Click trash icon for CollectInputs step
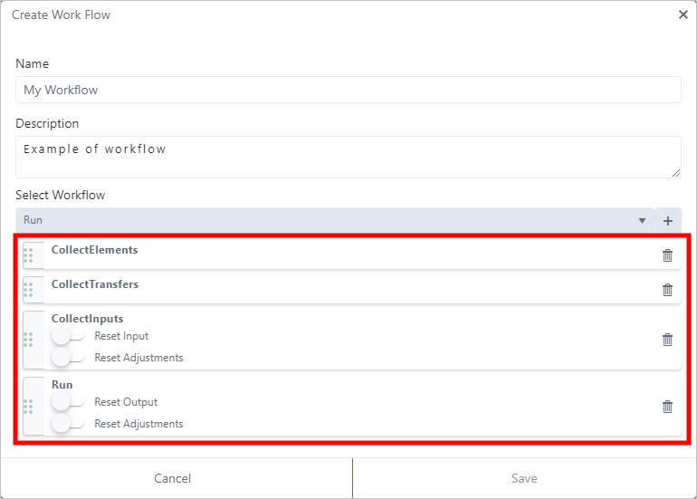Image resolution: width=697 pixels, height=499 pixels. click(667, 340)
